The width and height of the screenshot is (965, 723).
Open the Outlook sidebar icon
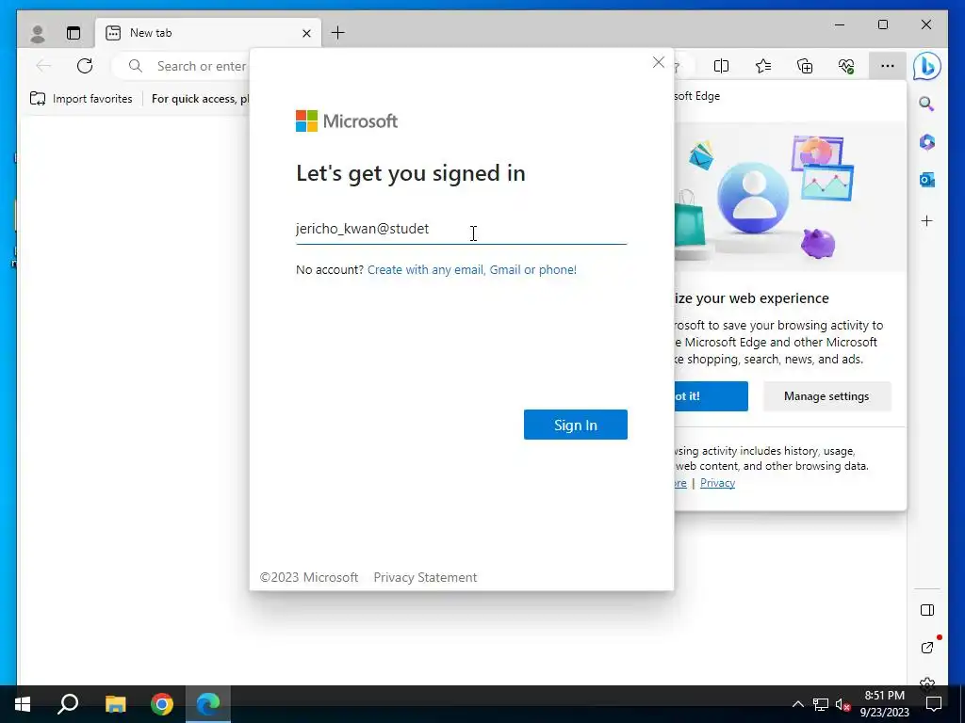click(x=927, y=180)
